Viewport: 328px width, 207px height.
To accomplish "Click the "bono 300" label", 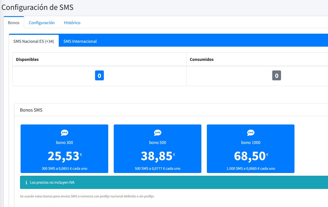I will (64, 143).
